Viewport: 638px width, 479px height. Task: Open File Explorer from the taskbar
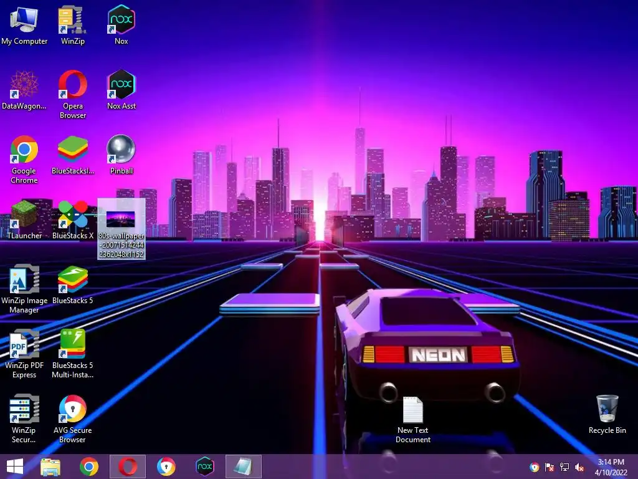coord(50,467)
